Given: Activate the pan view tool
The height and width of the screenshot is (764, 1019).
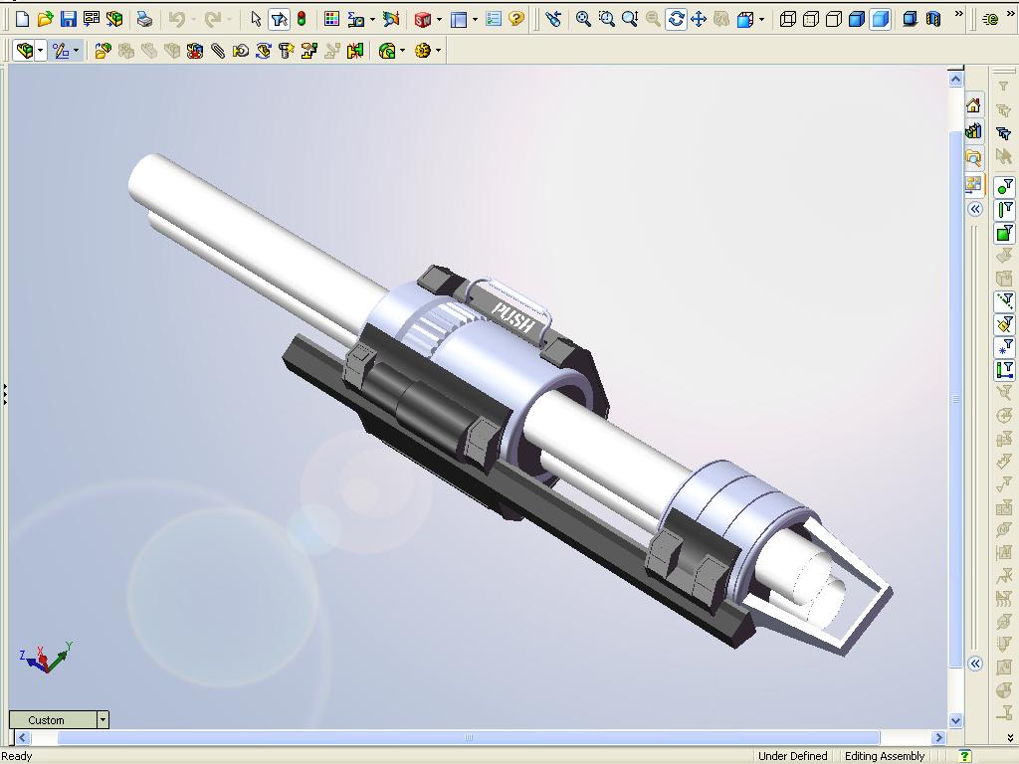Looking at the screenshot, I should coord(699,19).
